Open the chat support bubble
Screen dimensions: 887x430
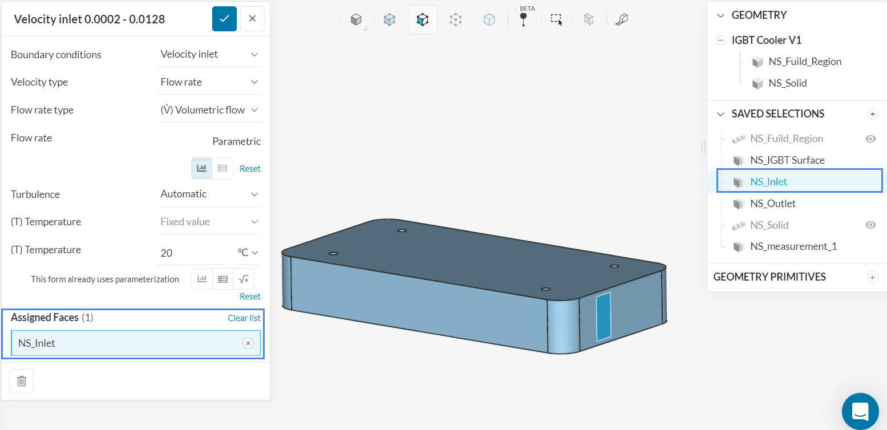[x=860, y=411]
